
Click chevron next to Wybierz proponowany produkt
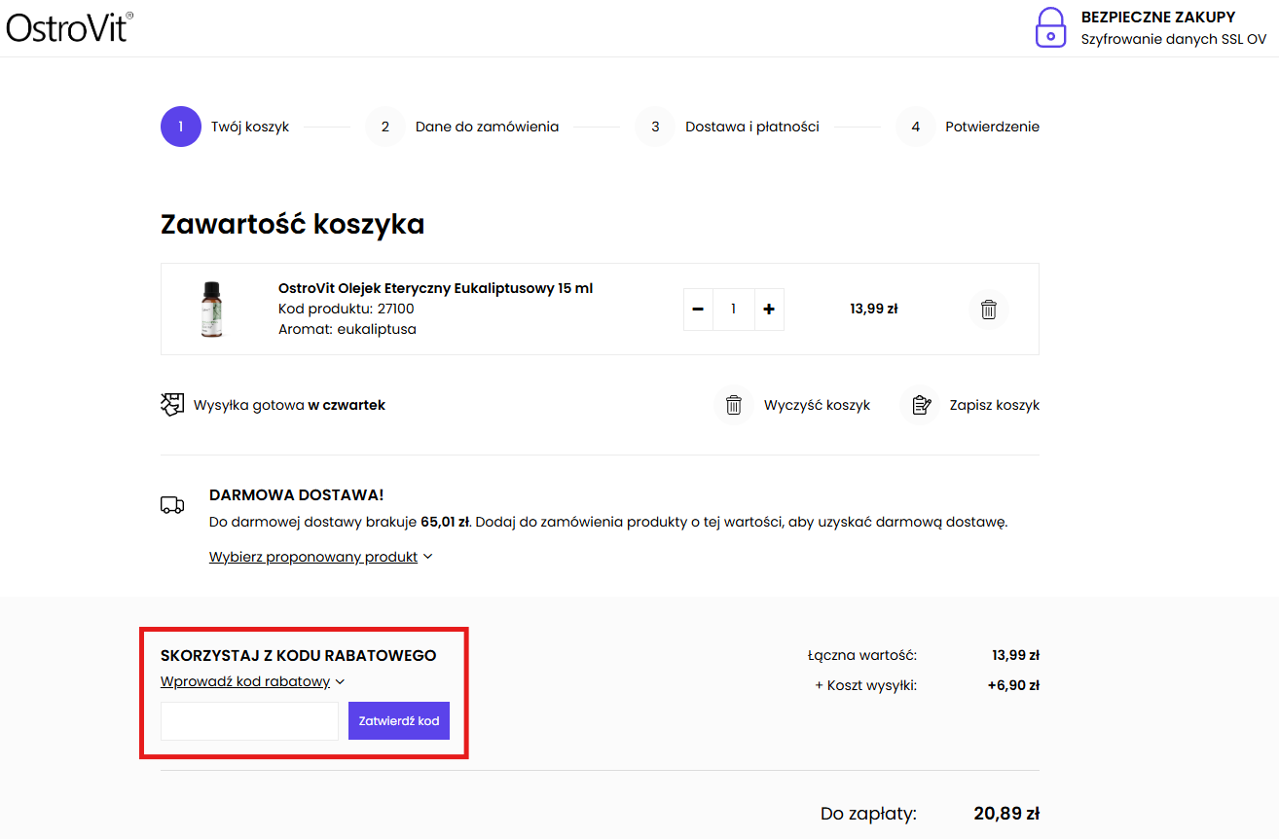point(427,557)
